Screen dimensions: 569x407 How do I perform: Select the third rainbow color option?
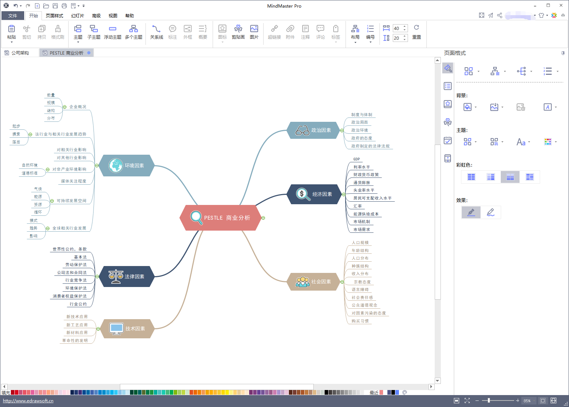click(x=510, y=177)
